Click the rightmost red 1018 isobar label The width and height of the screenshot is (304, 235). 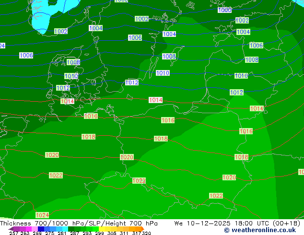(241, 157)
